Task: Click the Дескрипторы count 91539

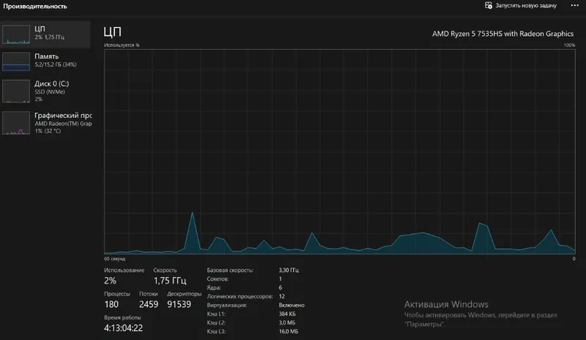Action: point(179,305)
